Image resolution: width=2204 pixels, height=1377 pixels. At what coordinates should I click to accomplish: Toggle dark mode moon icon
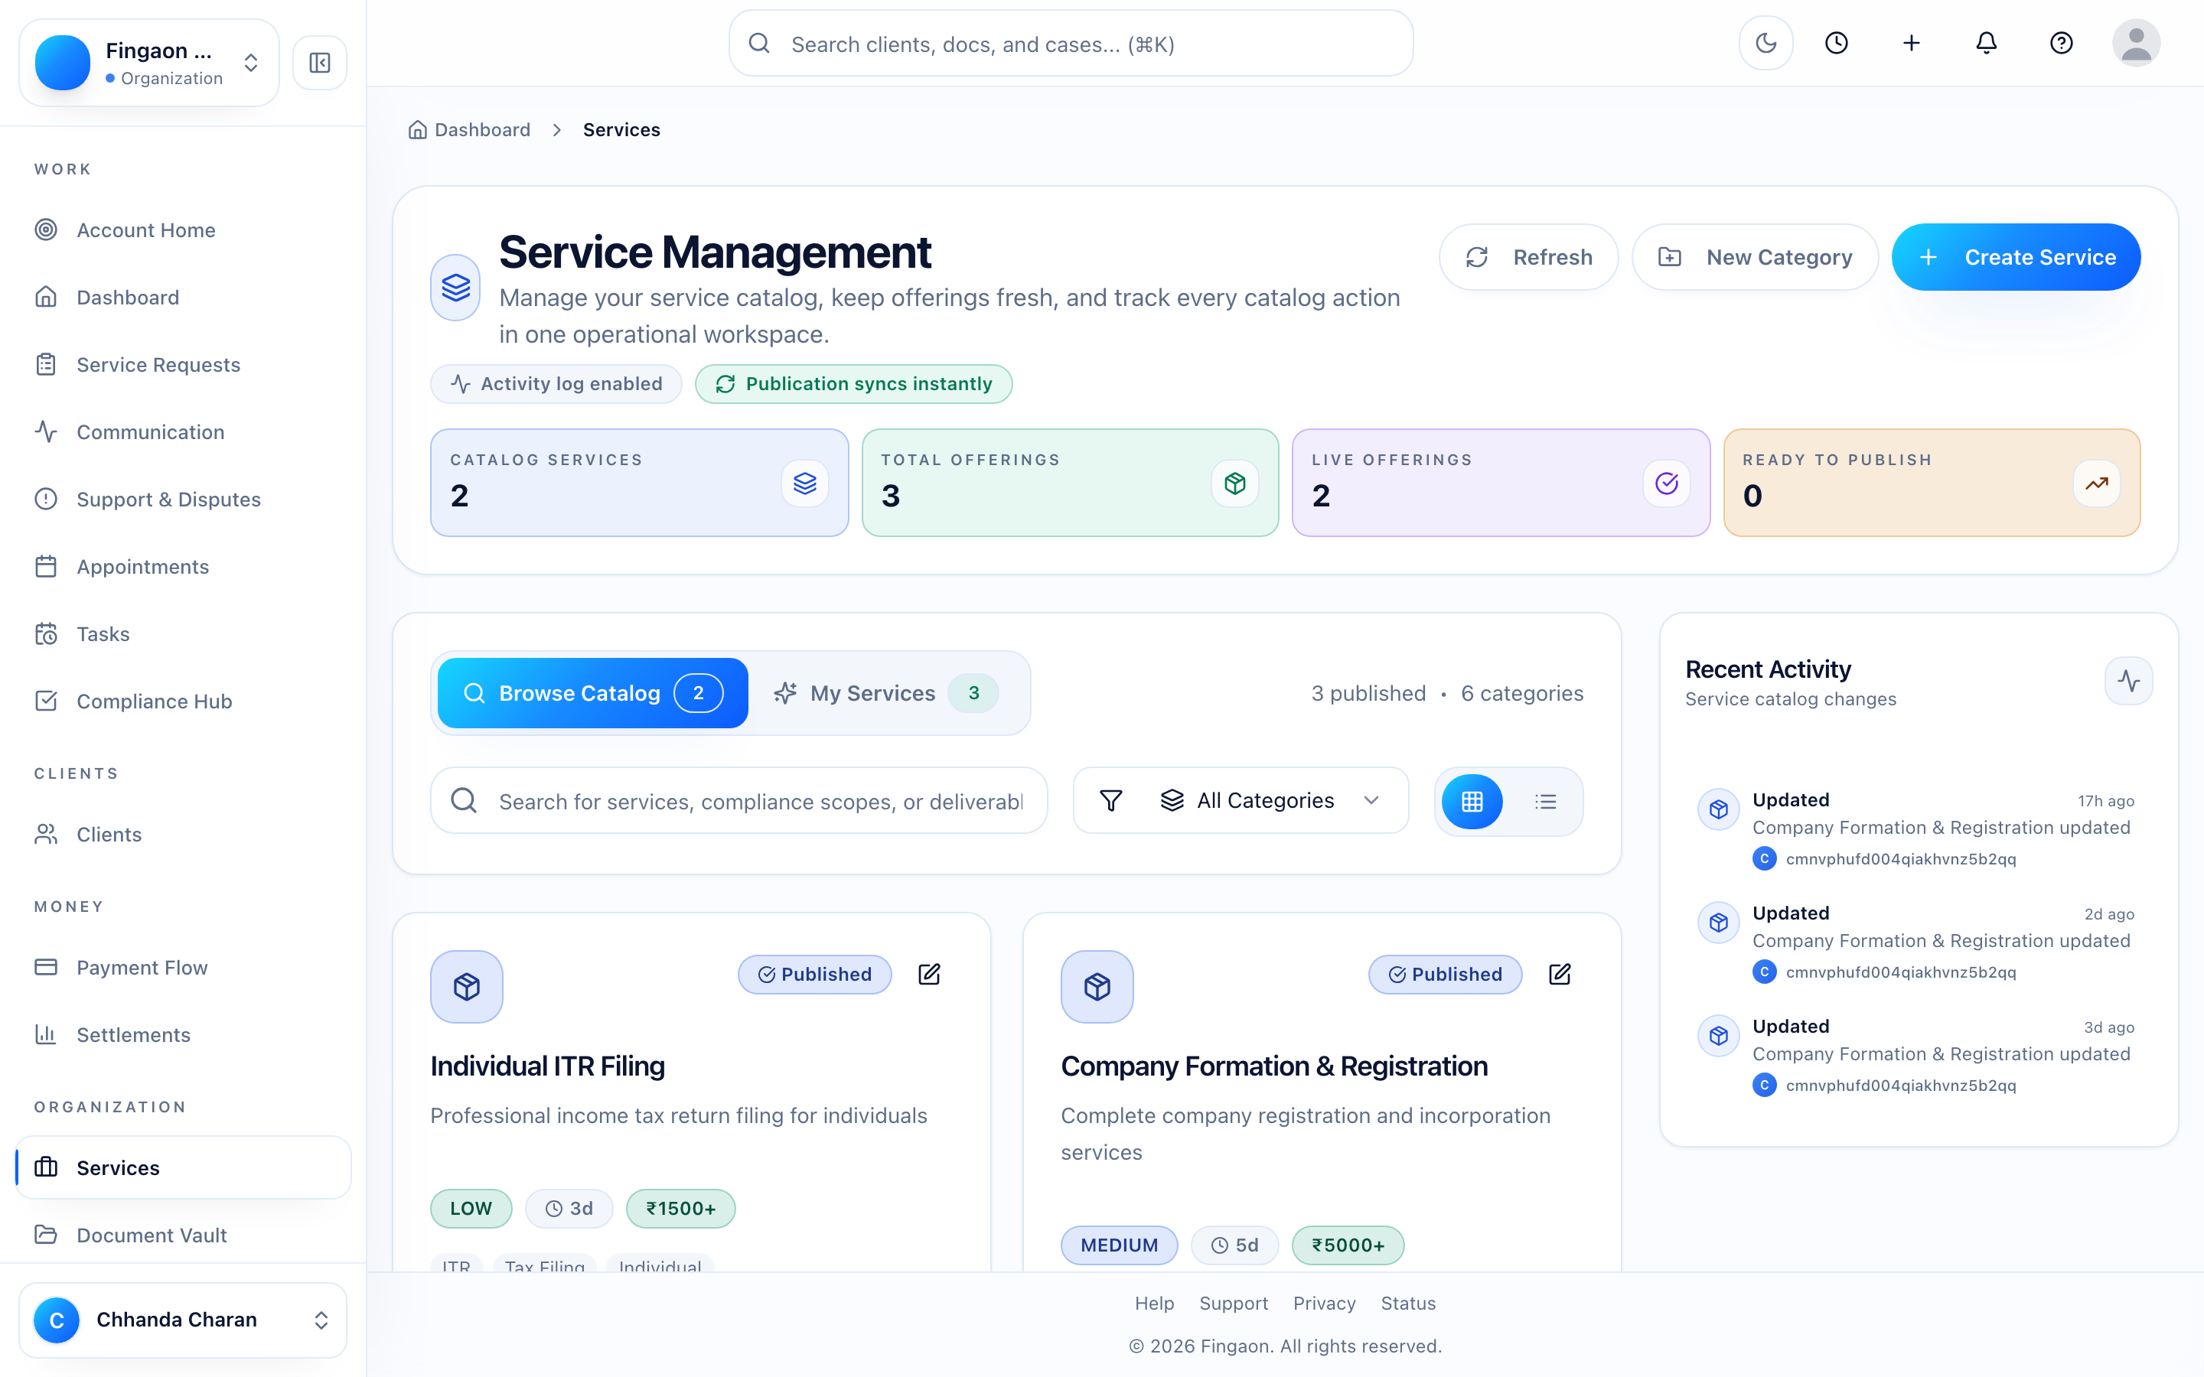(x=1766, y=43)
